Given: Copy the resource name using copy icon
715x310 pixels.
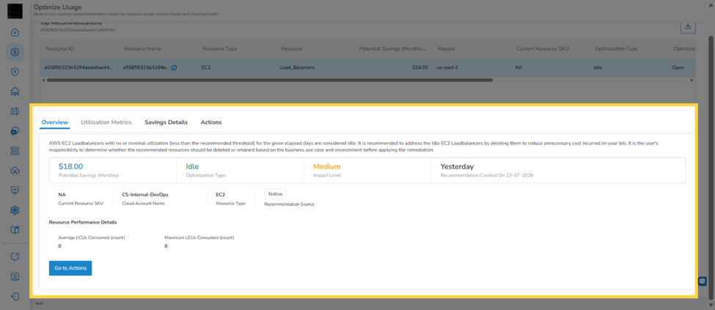Looking at the screenshot, I should 175,67.
